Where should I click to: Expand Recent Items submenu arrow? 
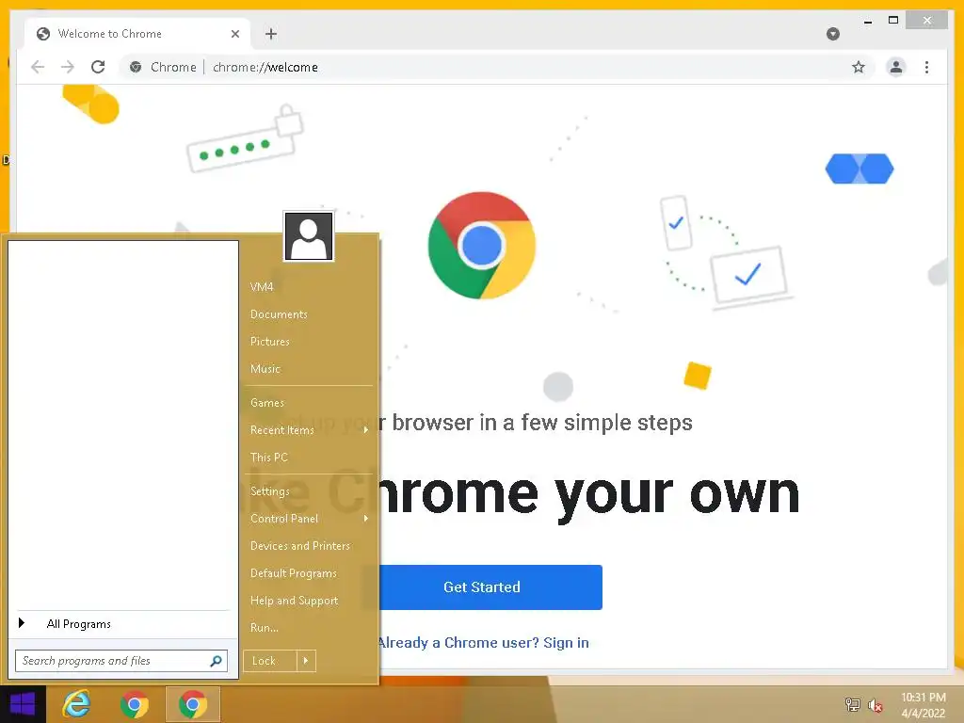point(366,429)
